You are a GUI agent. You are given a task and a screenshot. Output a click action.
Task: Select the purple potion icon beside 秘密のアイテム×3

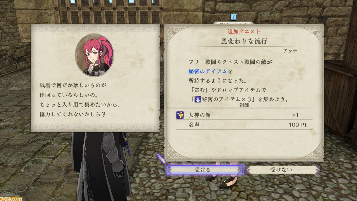(197, 99)
